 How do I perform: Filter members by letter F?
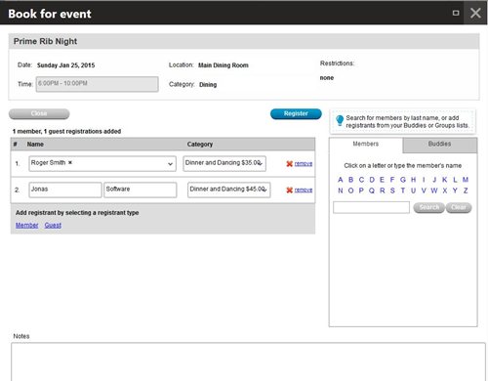click(x=392, y=180)
